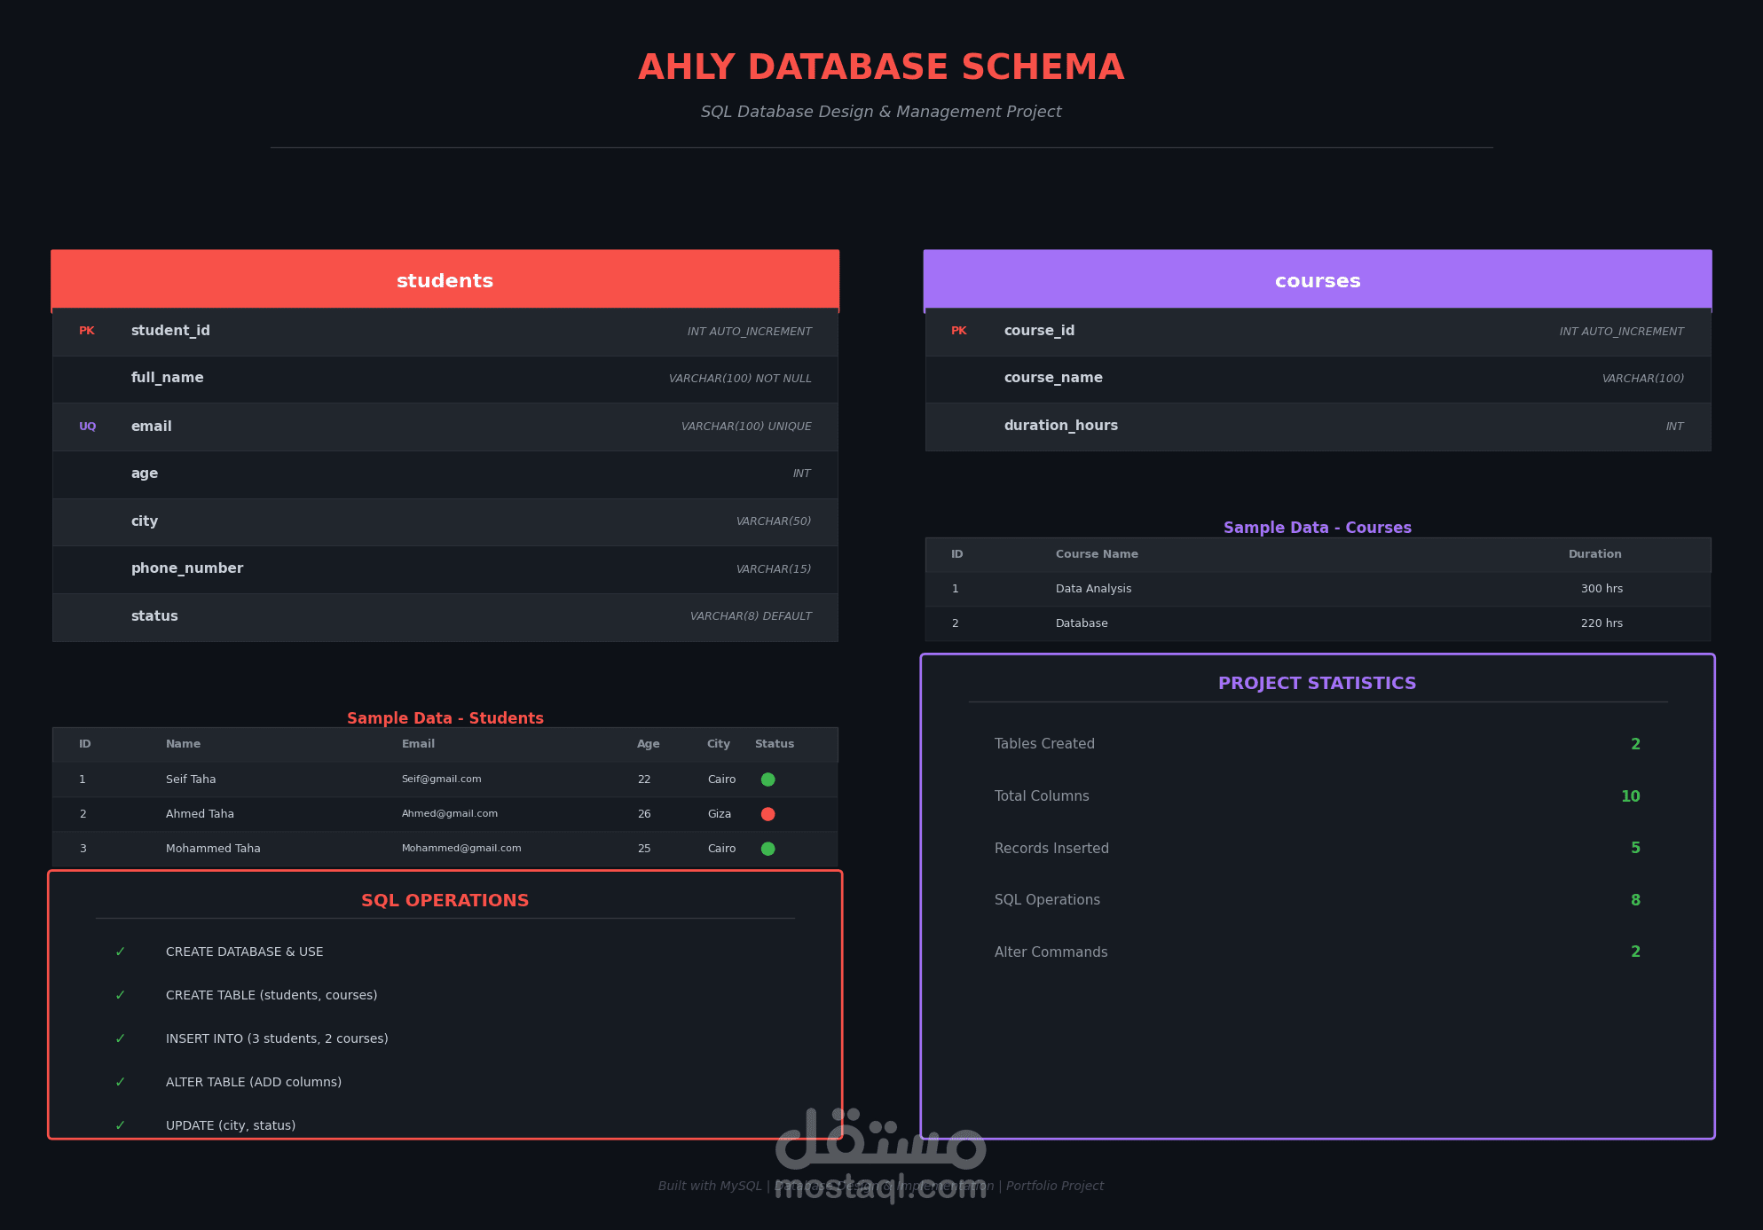
Task: Switch to the Sample Data - Courses section
Action: [1317, 527]
